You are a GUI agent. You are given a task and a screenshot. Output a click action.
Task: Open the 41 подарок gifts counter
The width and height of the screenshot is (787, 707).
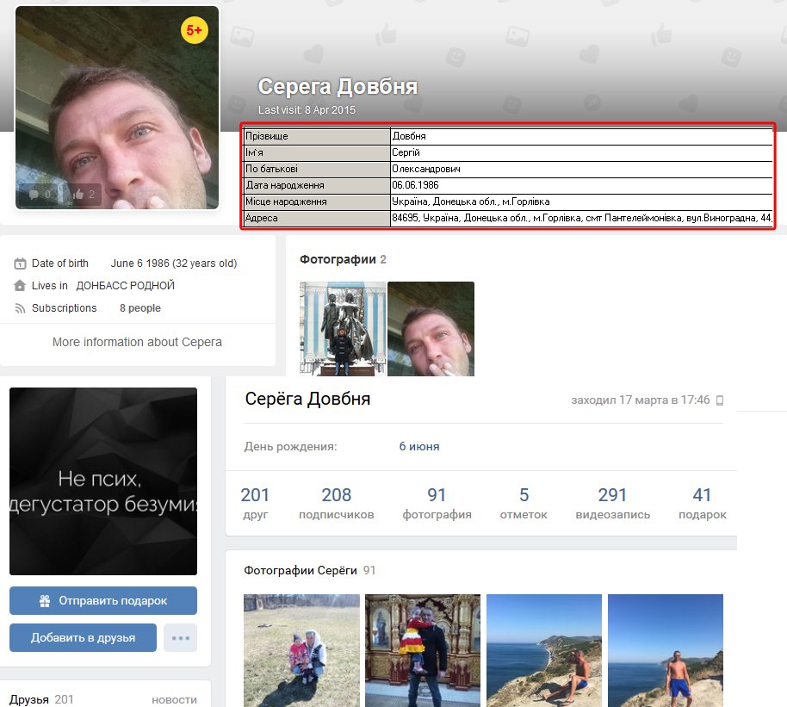click(x=702, y=503)
